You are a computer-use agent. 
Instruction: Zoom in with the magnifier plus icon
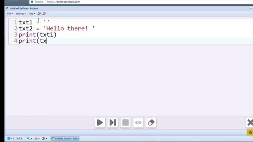(x=39, y=13)
